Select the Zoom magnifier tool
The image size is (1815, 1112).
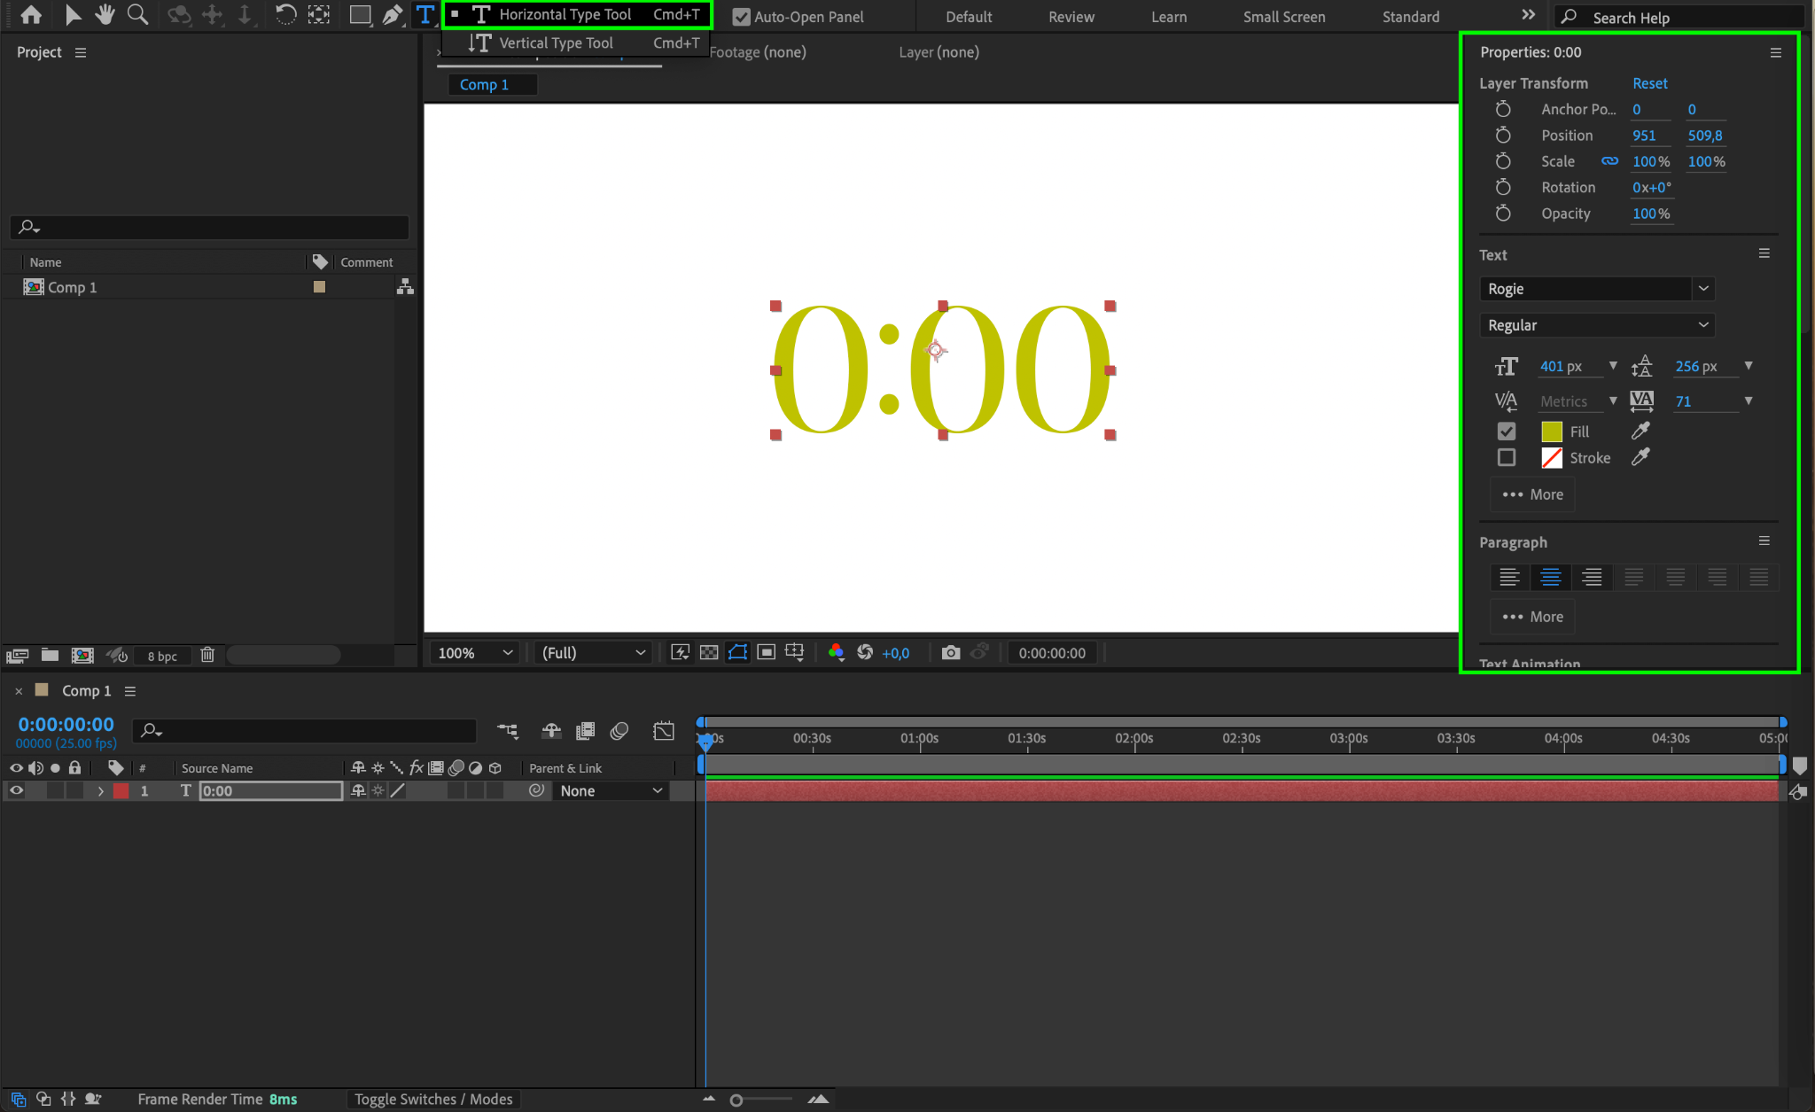[137, 15]
